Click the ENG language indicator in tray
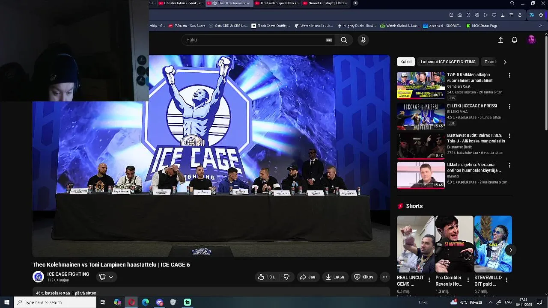This screenshot has height=308, width=548. tap(508, 302)
